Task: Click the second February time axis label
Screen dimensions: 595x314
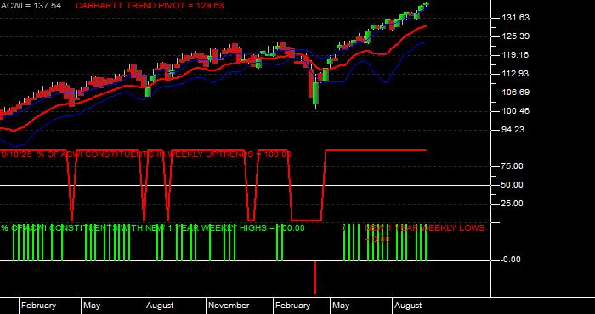Action: (293, 306)
